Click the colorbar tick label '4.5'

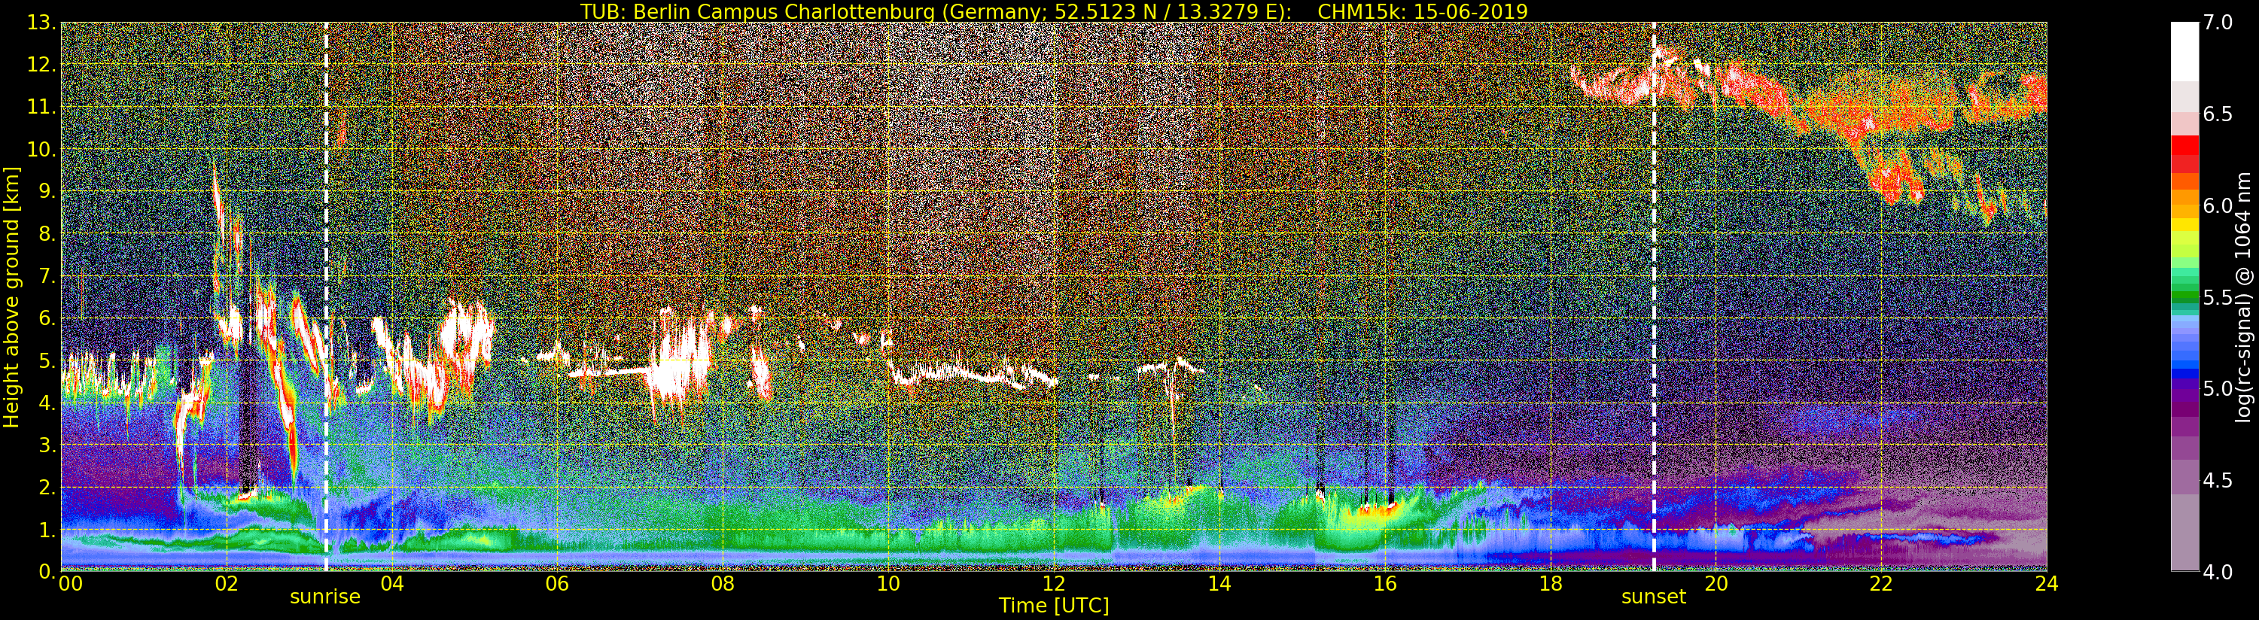(x=2218, y=481)
